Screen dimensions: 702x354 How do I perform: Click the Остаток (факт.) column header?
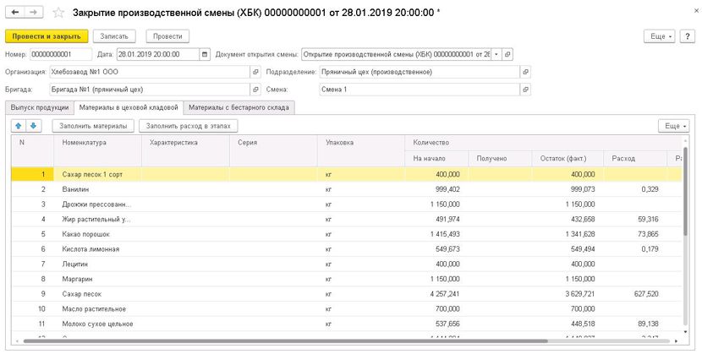pyautogui.click(x=568, y=159)
